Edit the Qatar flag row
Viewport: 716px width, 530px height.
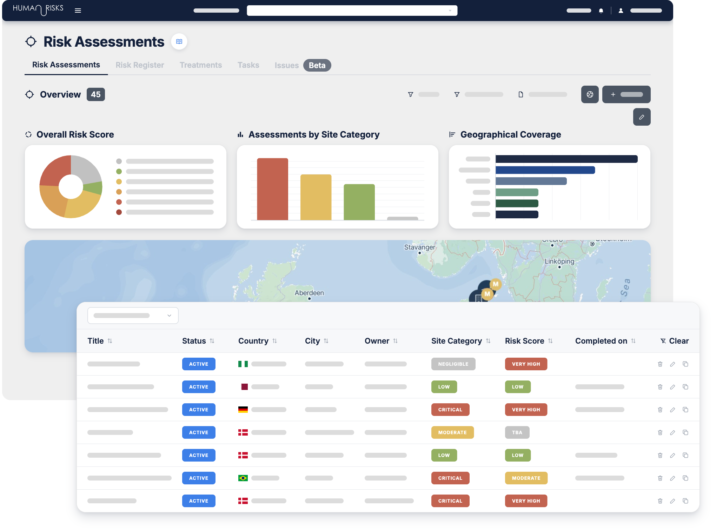[672, 387]
